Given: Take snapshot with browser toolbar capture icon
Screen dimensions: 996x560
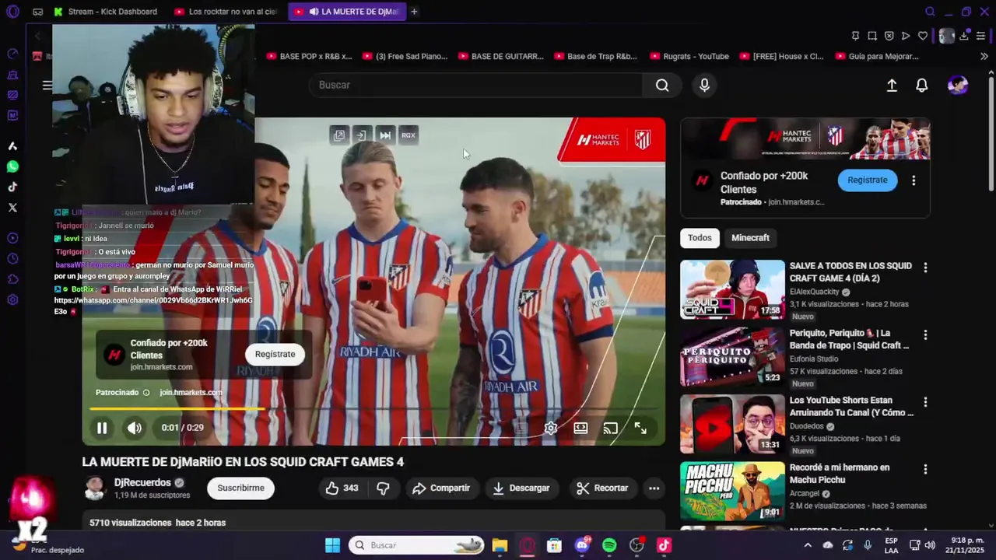Looking at the screenshot, I should pos(872,36).
